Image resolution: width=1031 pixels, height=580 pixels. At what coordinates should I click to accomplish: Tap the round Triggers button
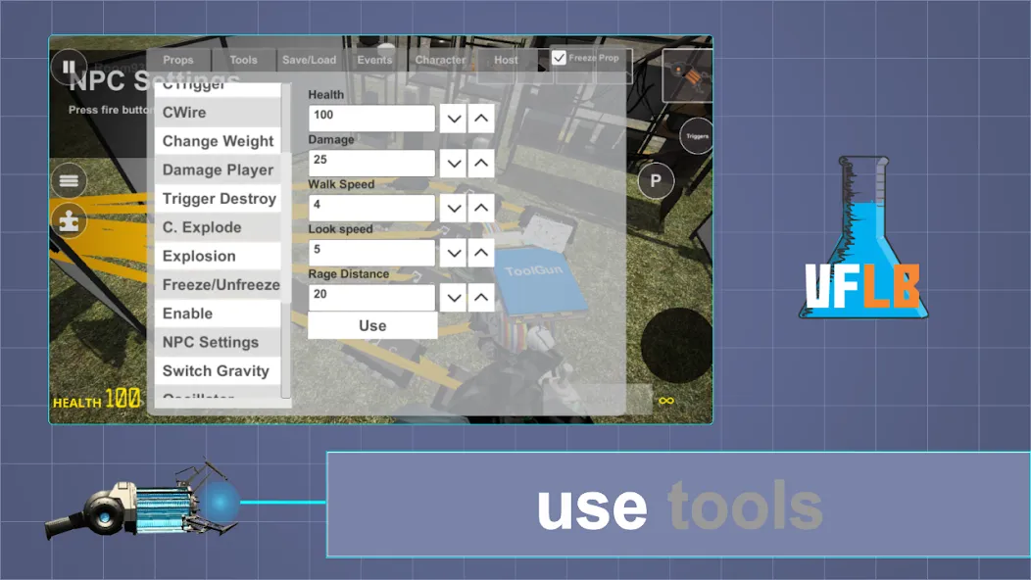tap(696, 136)
